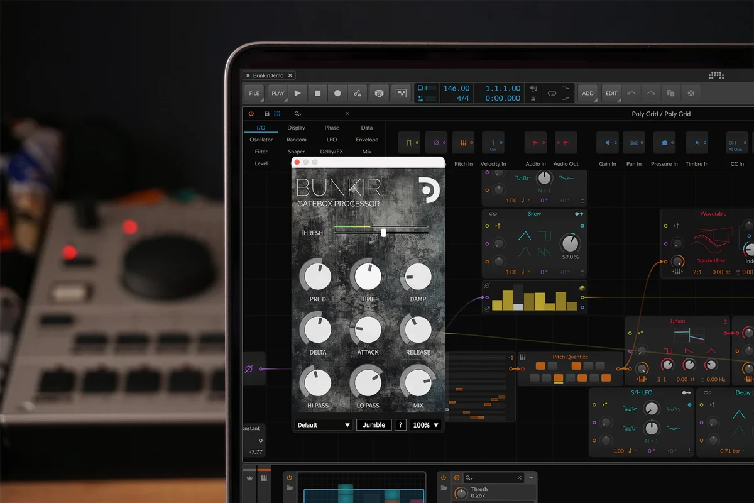The height and width of the screenshot is (503, 754).
Task: Redo with the redo arrow icon
Action: click(x=651, y=93)
